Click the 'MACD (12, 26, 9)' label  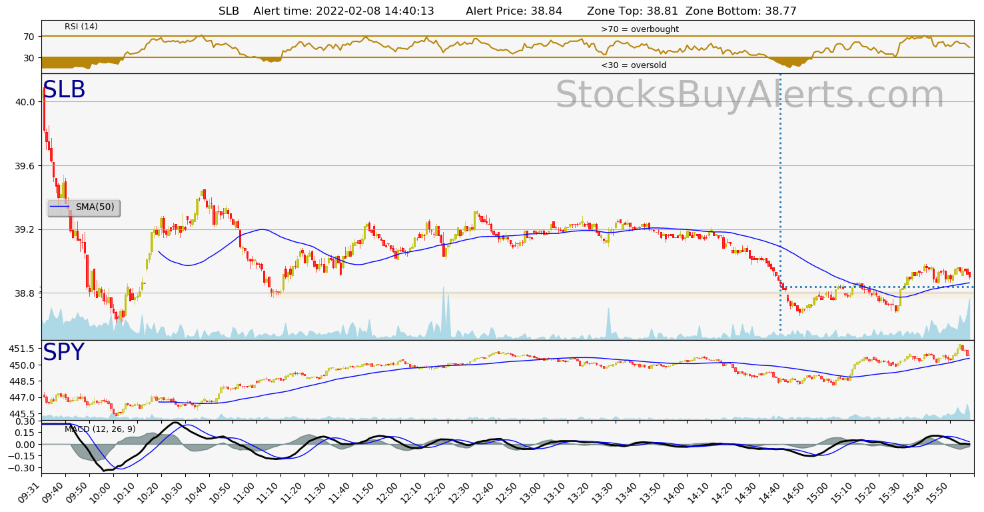pos(100,429)
